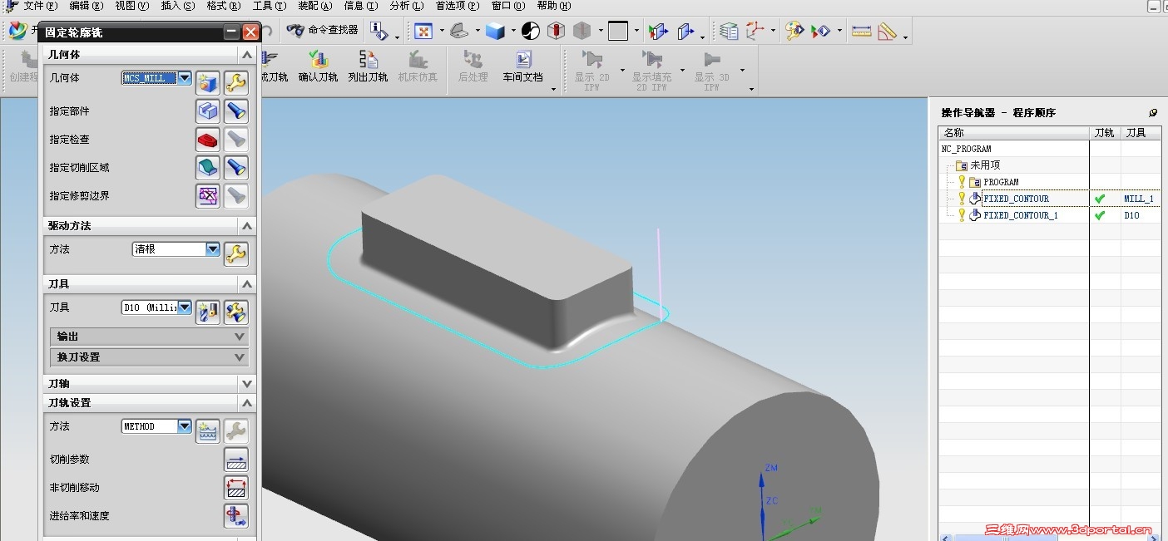
Task: Click the blue shaded cube rendering icon
Action: click(x=496, y=32)
